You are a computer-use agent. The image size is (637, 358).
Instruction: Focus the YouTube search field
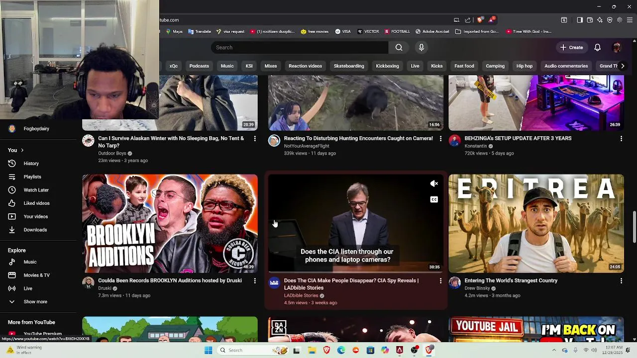tap(300, 47)
